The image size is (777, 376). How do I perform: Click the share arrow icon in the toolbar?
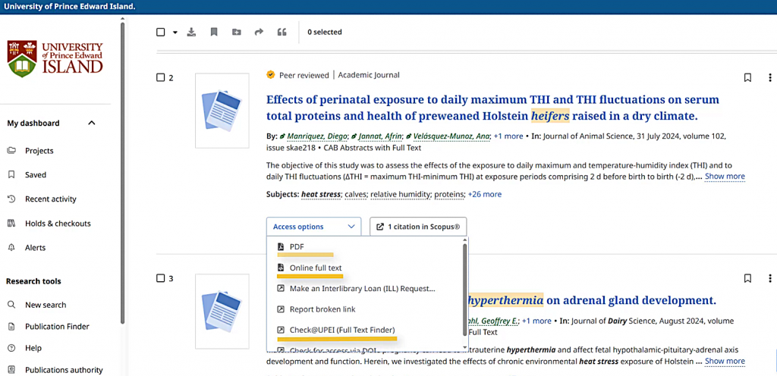pos(259,32)
